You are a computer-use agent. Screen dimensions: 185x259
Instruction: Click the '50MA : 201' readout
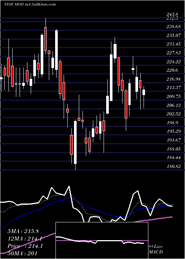point(23,253)
